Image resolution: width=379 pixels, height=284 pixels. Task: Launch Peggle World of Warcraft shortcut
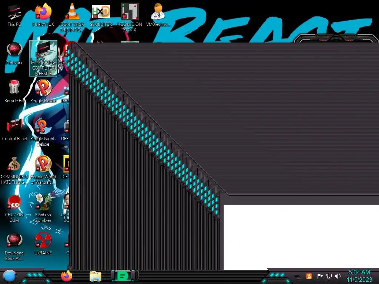tap(43, 170)
